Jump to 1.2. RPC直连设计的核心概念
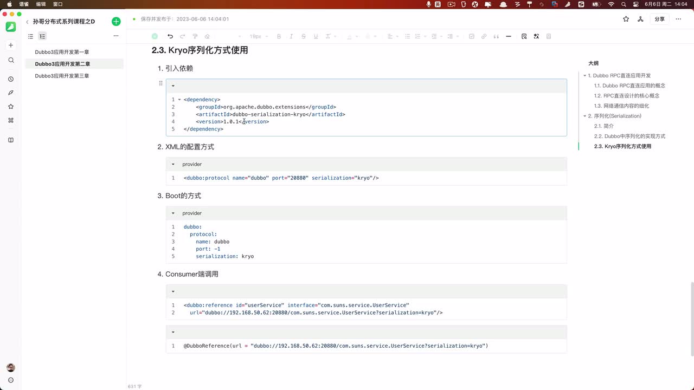 [x=627, y=96]
